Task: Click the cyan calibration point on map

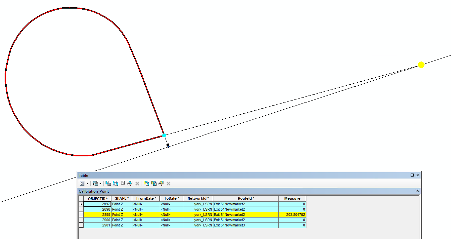Action: coord(164,135)
